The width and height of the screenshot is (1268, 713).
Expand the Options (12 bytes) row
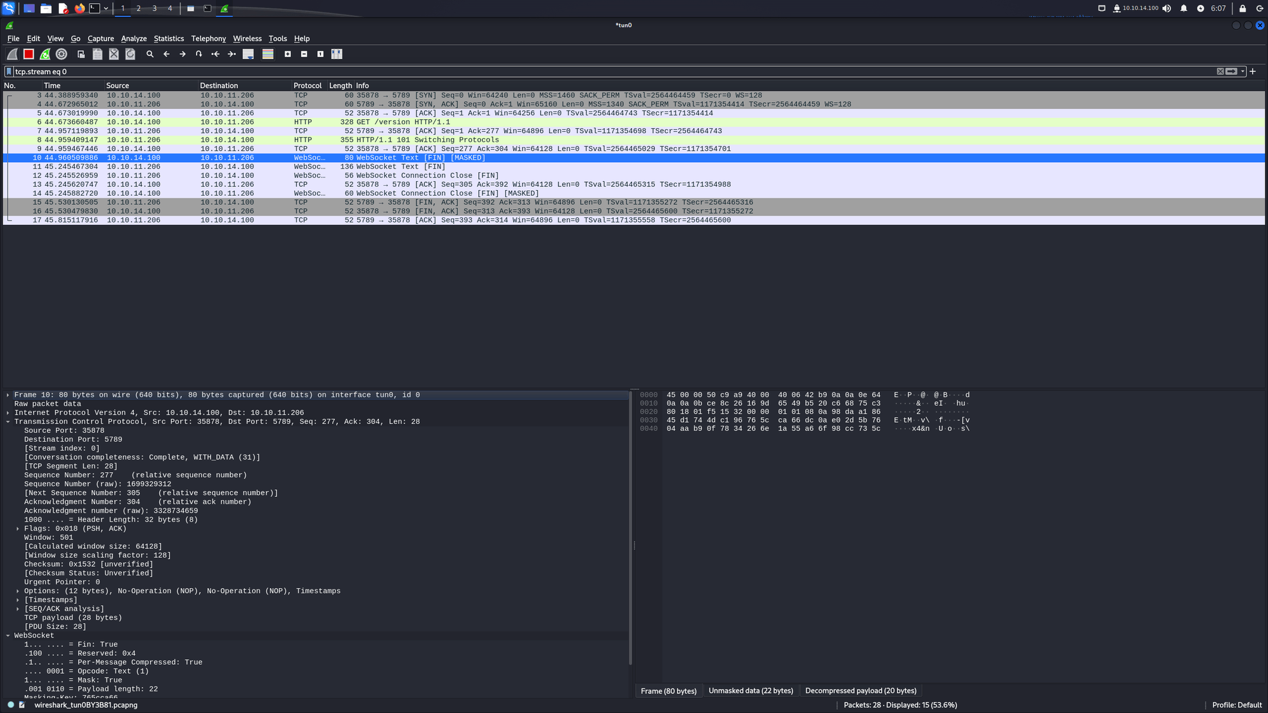coord(18,591)
